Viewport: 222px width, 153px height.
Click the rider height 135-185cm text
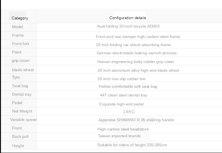[132, 145]
